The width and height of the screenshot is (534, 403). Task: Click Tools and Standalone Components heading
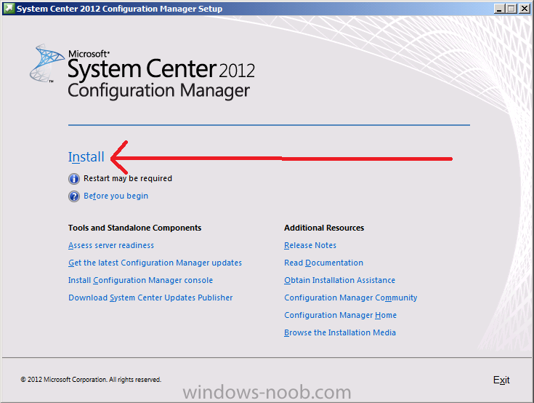click(x=134, y=228)
